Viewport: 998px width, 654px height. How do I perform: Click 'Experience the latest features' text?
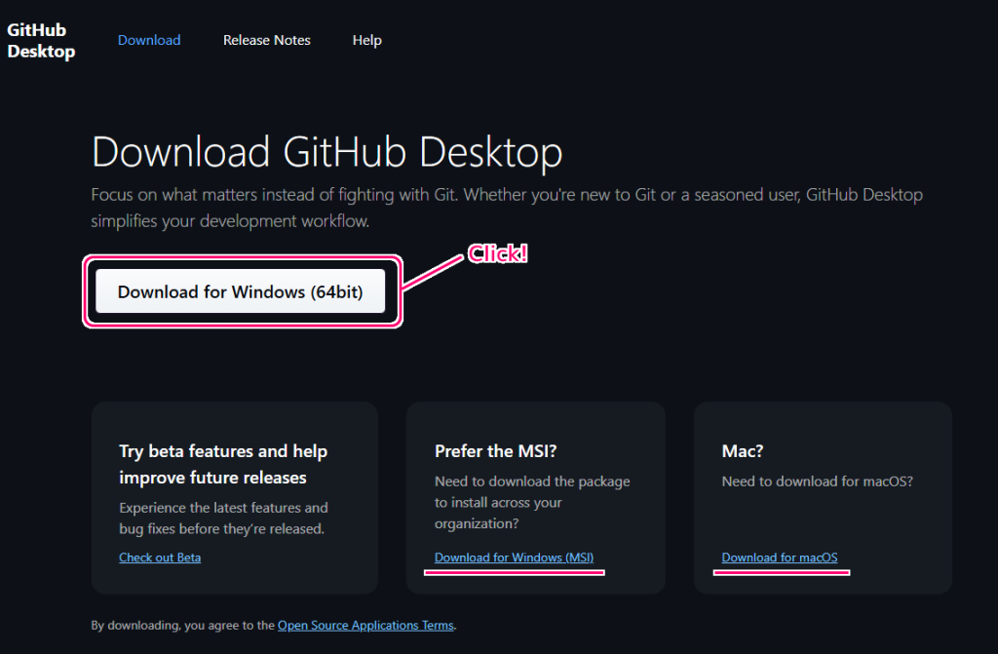click(223, 519)
